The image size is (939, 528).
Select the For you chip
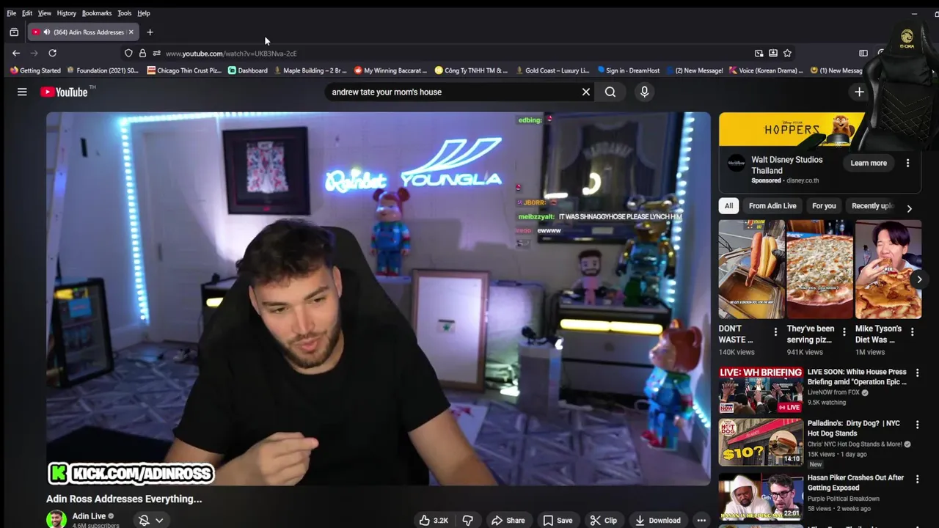click(824, 206)
